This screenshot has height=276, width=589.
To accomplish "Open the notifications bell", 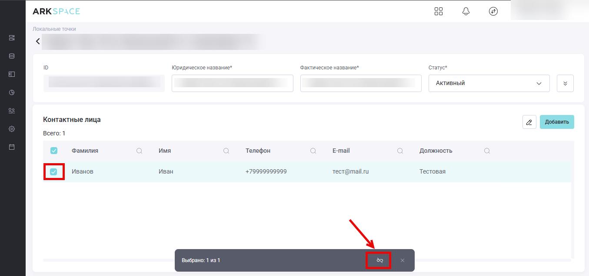I will pos(466,11).
